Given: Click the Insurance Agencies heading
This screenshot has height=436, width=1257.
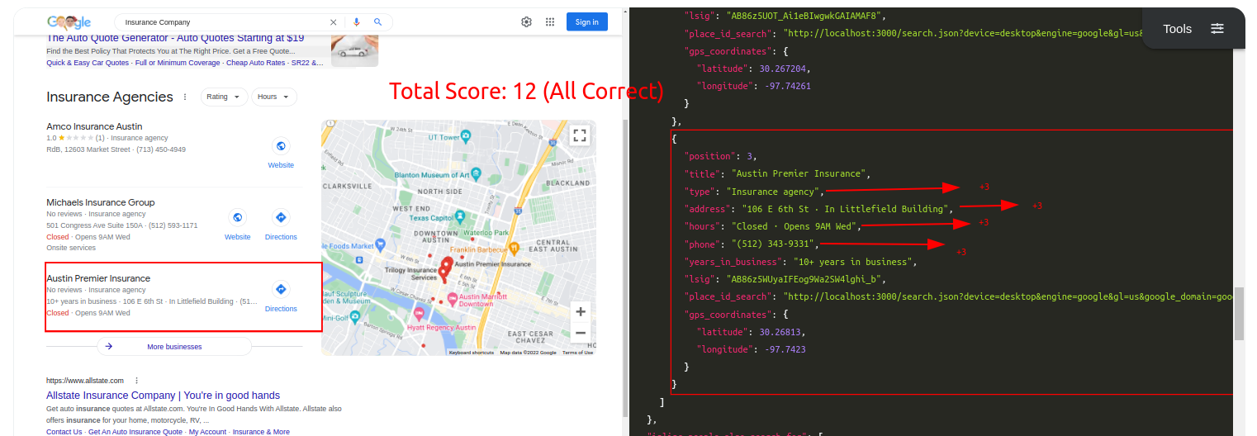Looking at the screenshot, I should pyautogui.click(x=110, y=97).
